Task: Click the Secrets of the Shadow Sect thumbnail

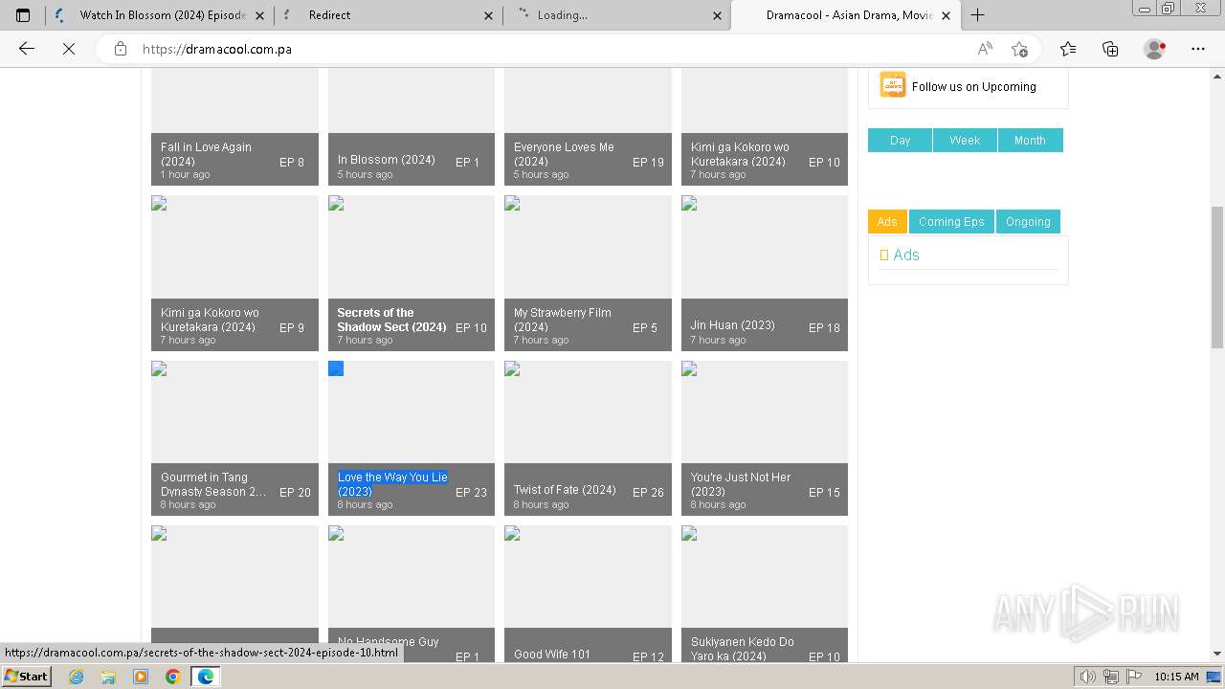Action: coord(412,247)
